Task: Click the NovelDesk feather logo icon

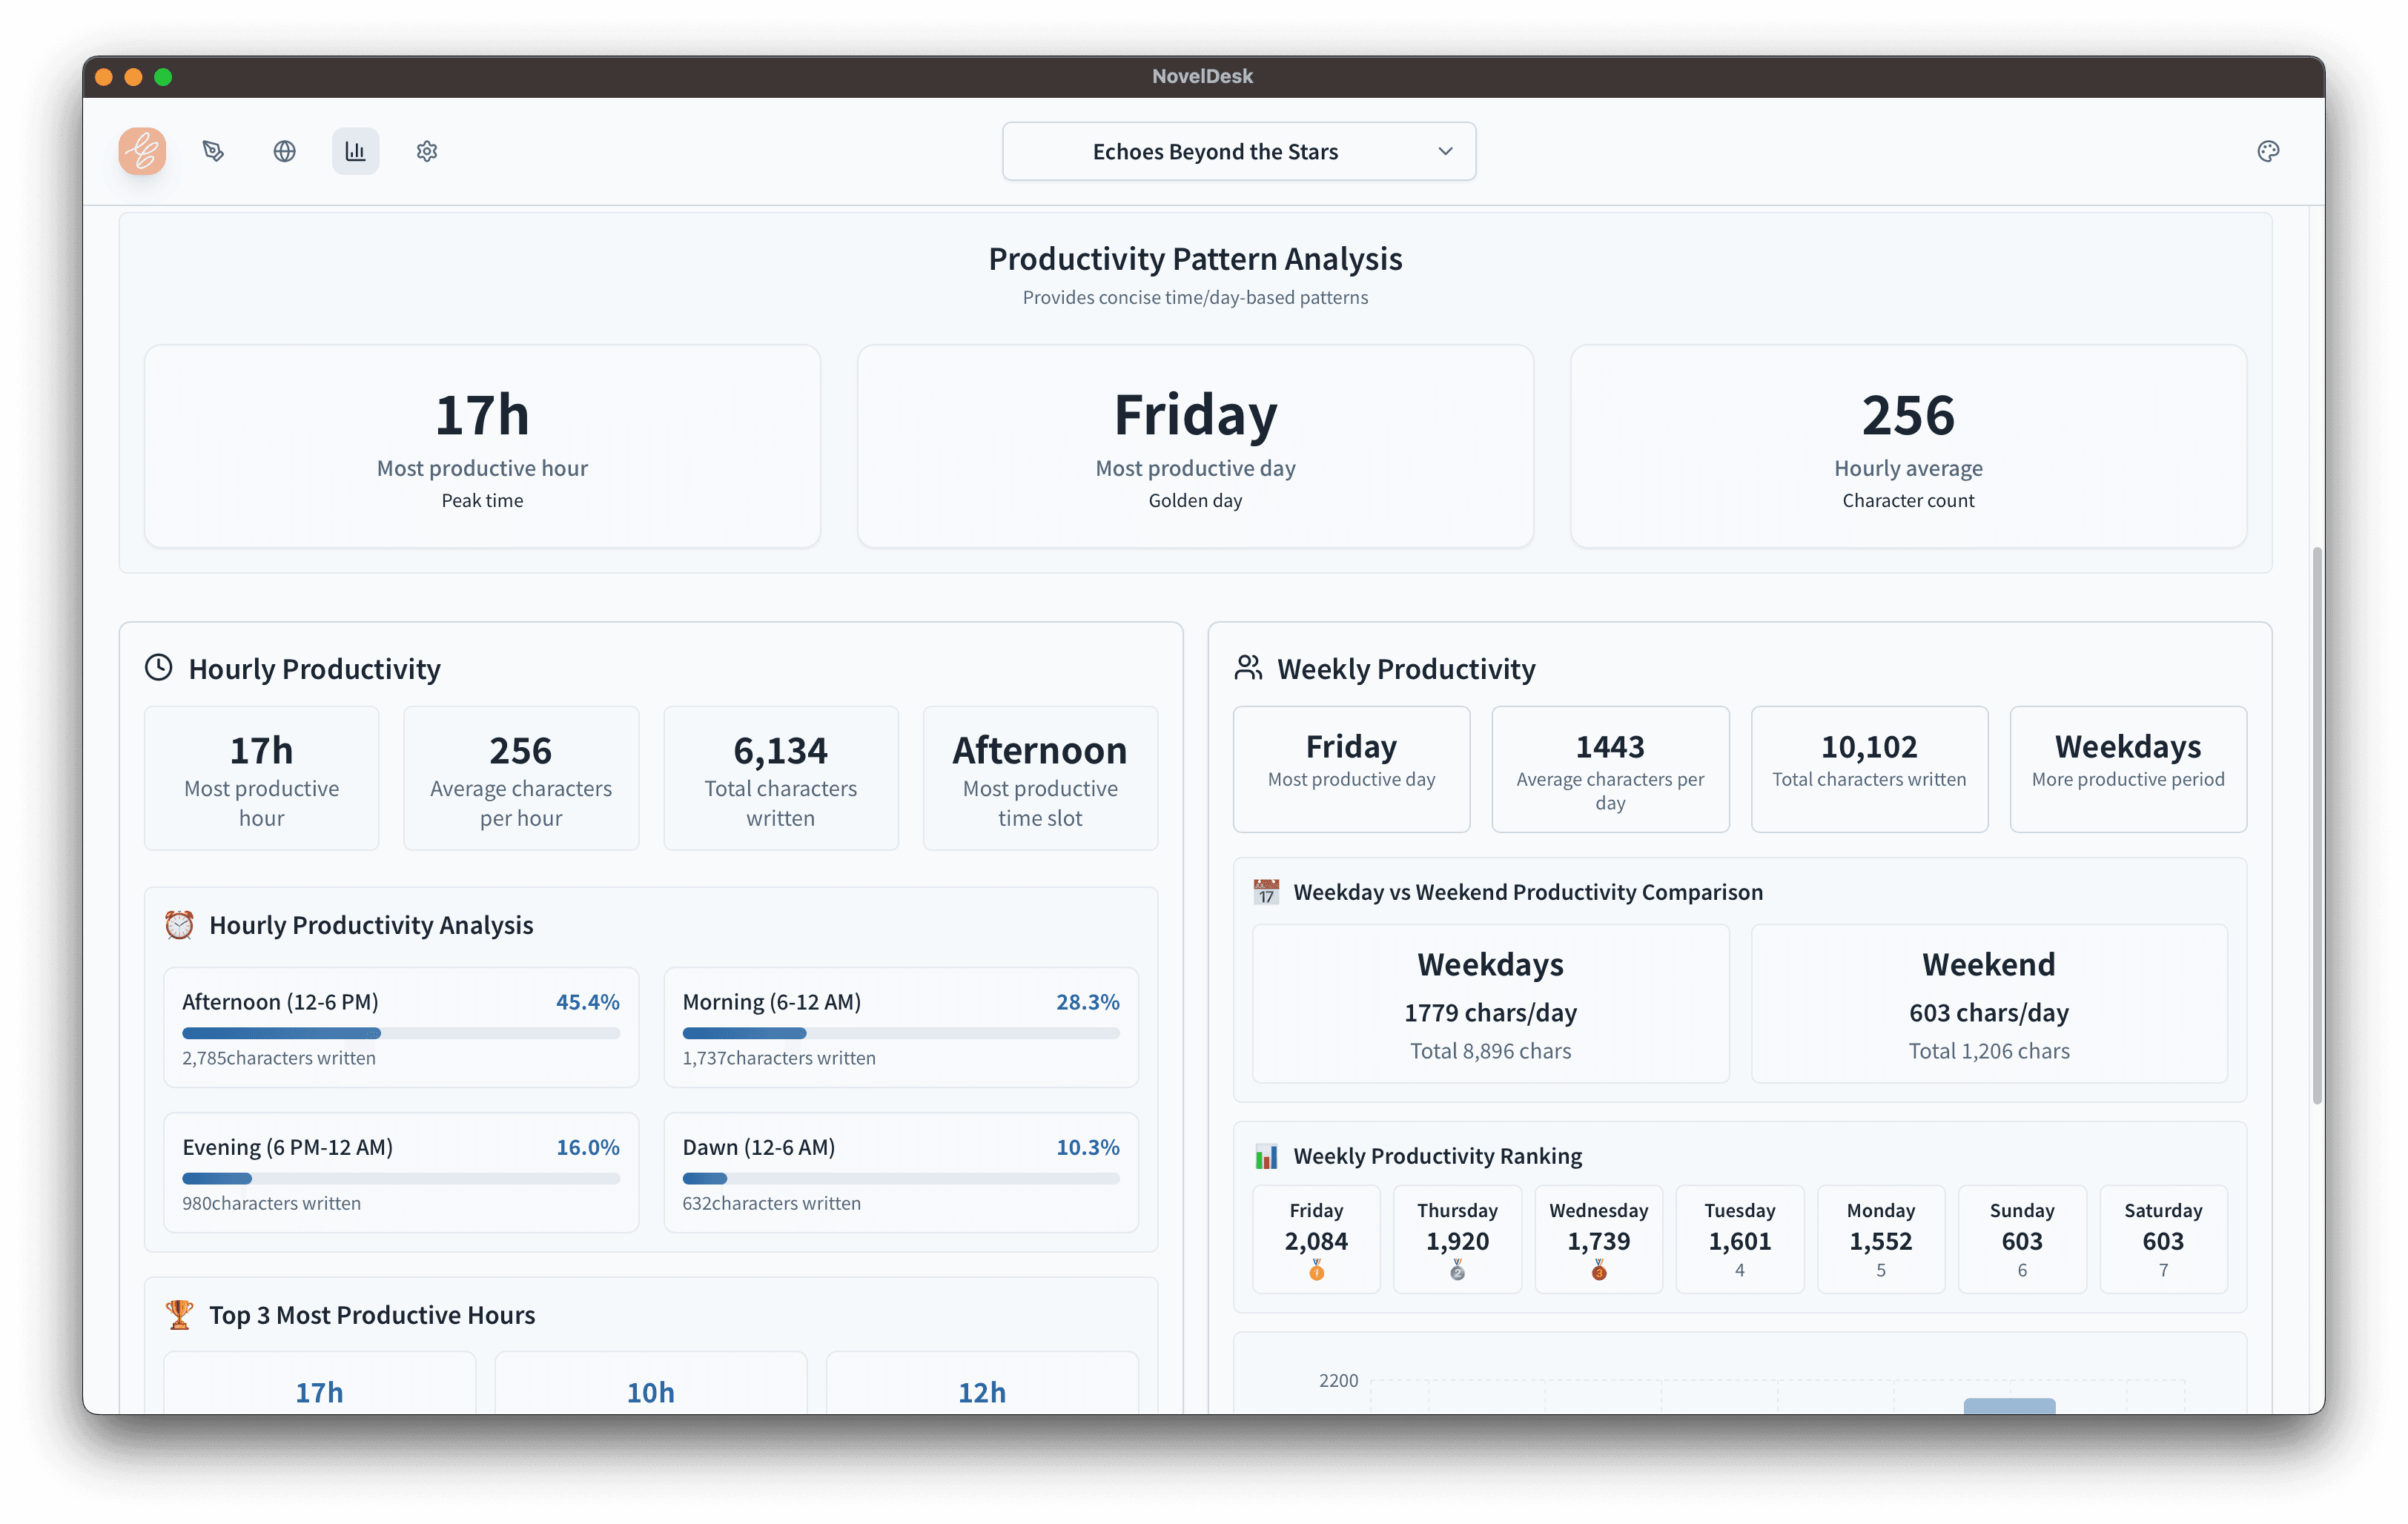Action: [142, 151]
